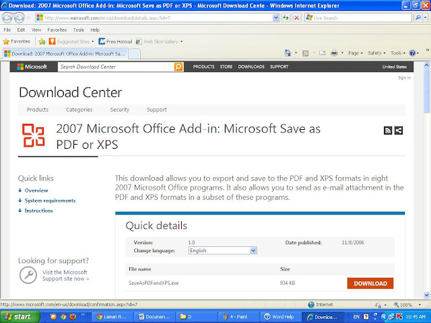Open the Help menu

click(x=95, y=30)
